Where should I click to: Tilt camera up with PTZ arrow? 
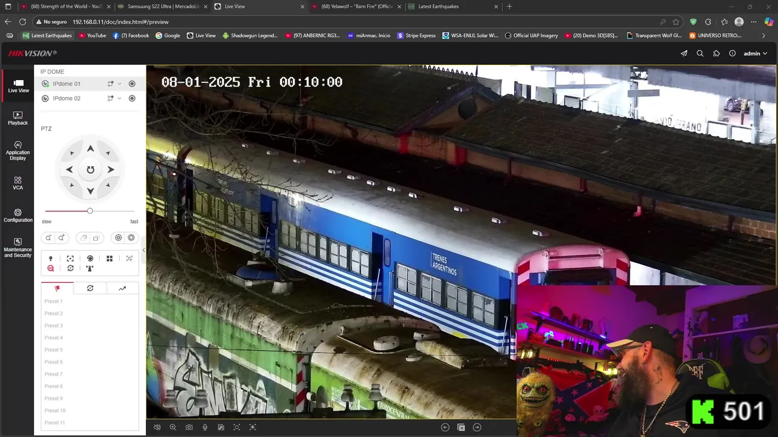click(90, 149)
